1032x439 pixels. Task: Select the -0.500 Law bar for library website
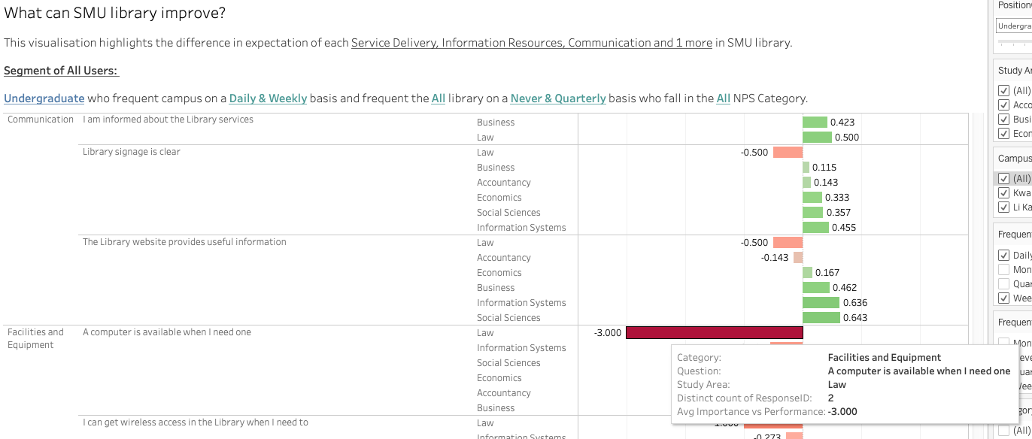[788, 243]
